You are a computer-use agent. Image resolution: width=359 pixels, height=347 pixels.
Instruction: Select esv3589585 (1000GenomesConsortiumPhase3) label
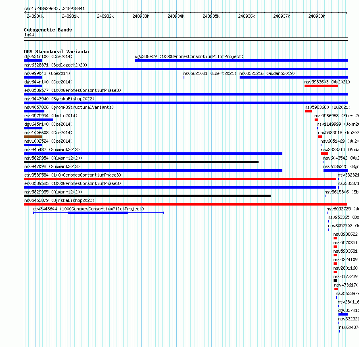[x=73, y=183]
